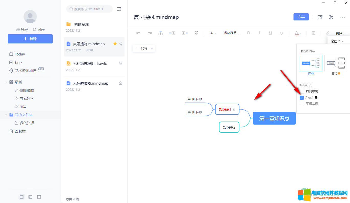Open the 微软雅黑 font dropdown

[x=232, y=33]
